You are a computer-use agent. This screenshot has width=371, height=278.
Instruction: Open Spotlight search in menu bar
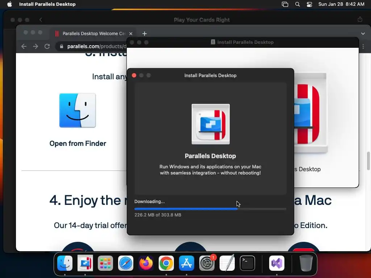pos(297,4)
